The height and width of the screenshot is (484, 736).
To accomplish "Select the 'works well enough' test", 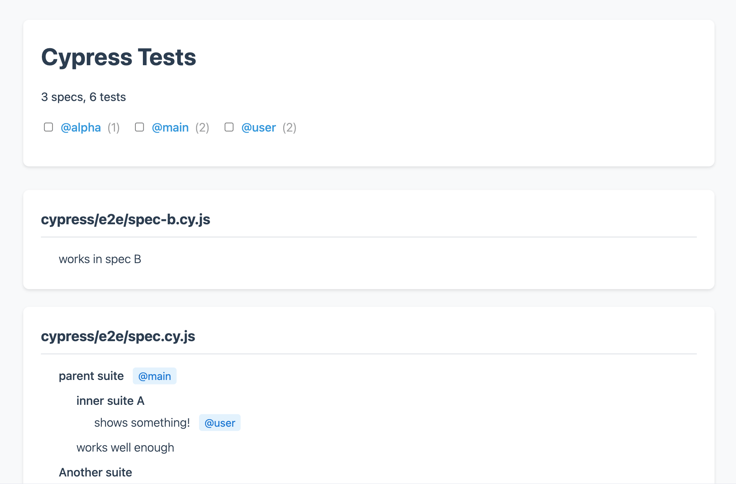I will click(x=125, y=448).
